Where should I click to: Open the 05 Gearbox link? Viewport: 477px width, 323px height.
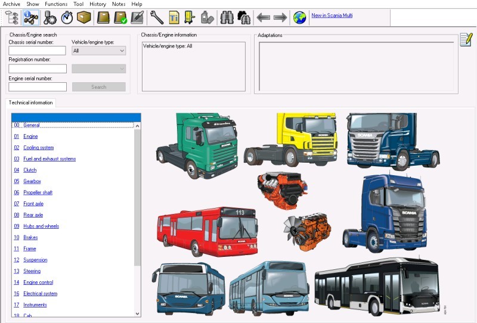click(x=32, y=181)
